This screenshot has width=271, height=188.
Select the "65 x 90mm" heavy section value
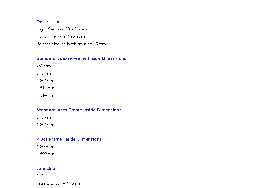(x=78, y=36)
